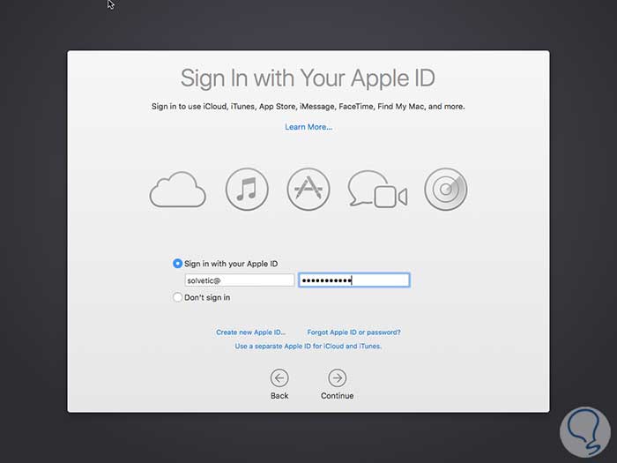Click the 'Sign In with Your Apple ID' heading
The image size is (617, 463).
coord(308,78)
